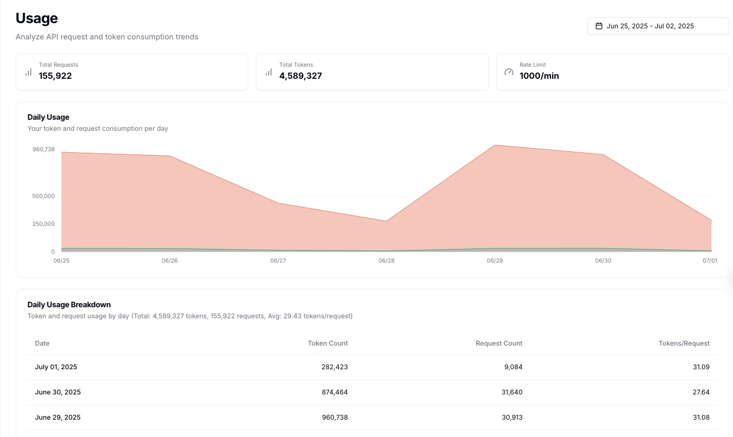Click the bar chart icon beside Total Tokens
Viewport: 733px width, 437px height.
[x=269, y=72]
